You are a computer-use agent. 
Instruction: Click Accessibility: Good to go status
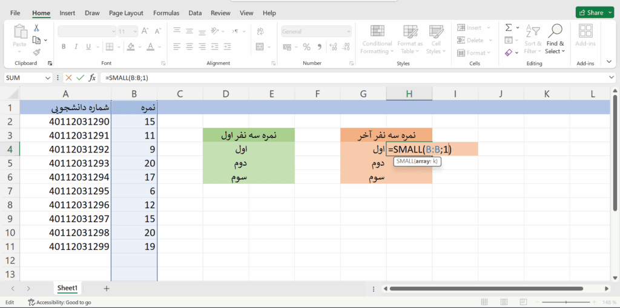[59, 303]
